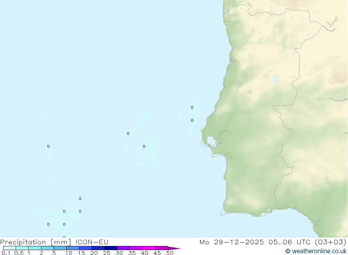Image resolution: width=348 pixels, height=255 pixels.
Task: Click the 'ICON-EU' model label
Action: point(92,242)
